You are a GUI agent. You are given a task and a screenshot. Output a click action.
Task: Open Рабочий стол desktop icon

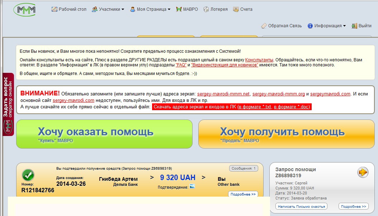point(54,9)
